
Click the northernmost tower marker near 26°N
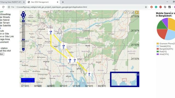[51, 32]
